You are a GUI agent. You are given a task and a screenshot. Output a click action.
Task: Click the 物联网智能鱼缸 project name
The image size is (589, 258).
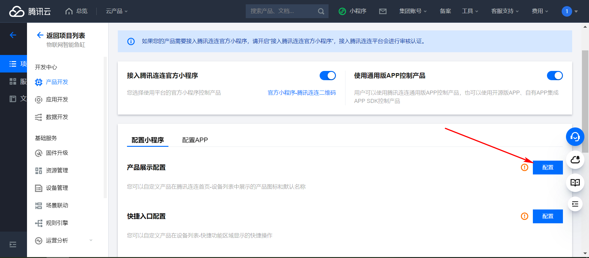66,45
